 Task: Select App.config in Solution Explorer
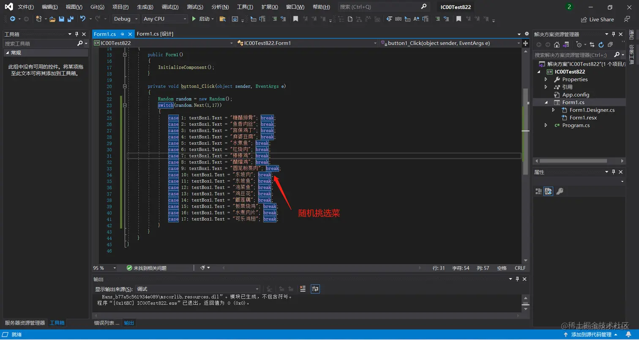click(x=575, y=95)
